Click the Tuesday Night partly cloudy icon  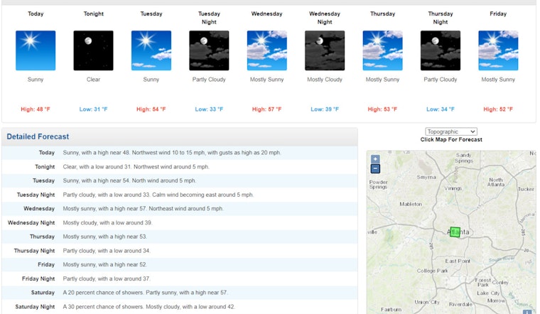[209, 50]
